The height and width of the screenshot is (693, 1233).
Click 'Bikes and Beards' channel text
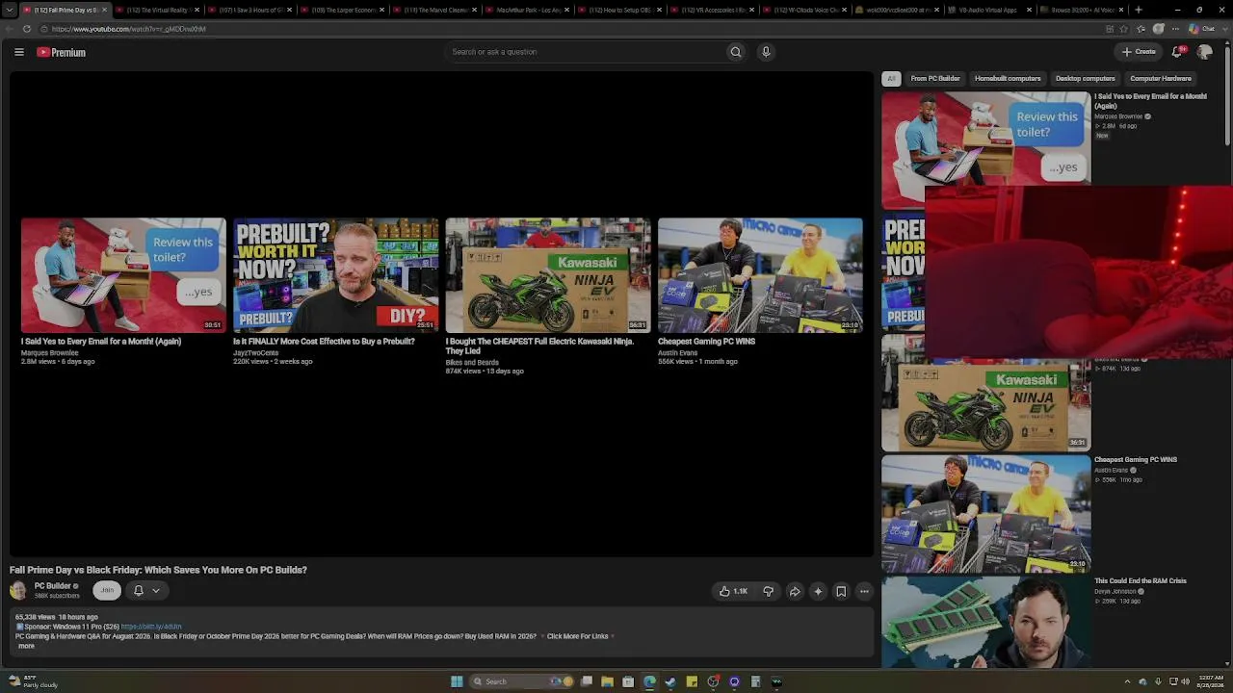[472, 363]
